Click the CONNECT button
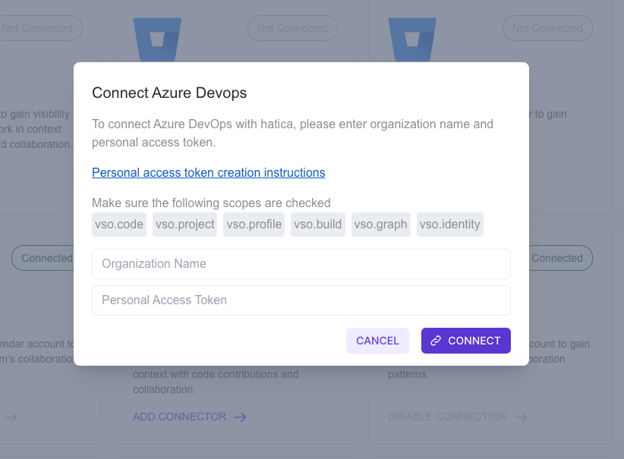Viewport: 624px width, 459px height. (465, 341)
